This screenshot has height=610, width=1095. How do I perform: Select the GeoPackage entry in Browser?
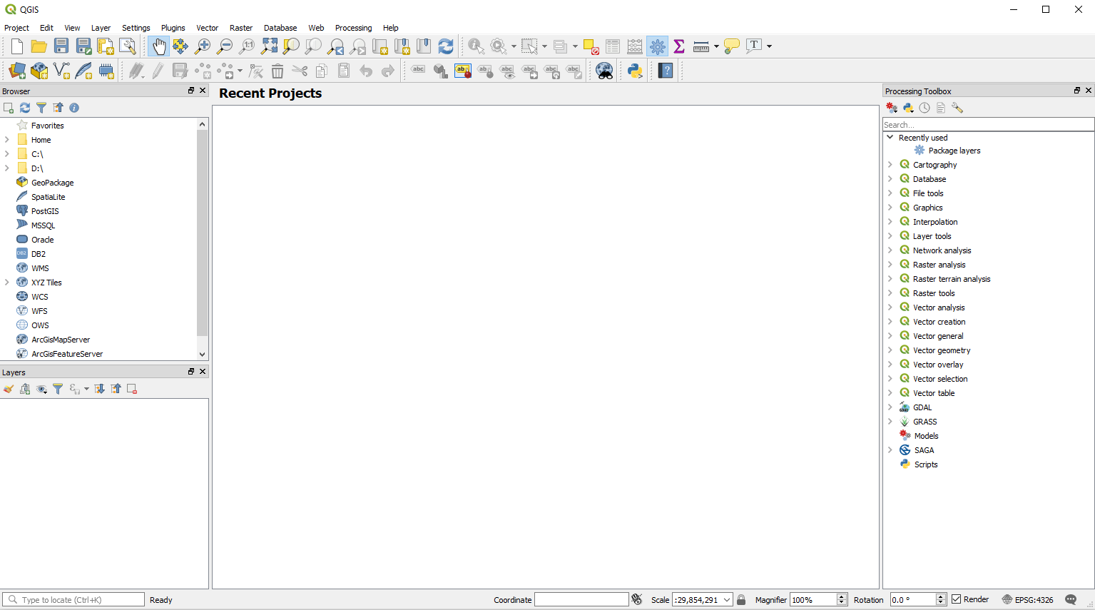pyautogui.click(x=52, y=183)
